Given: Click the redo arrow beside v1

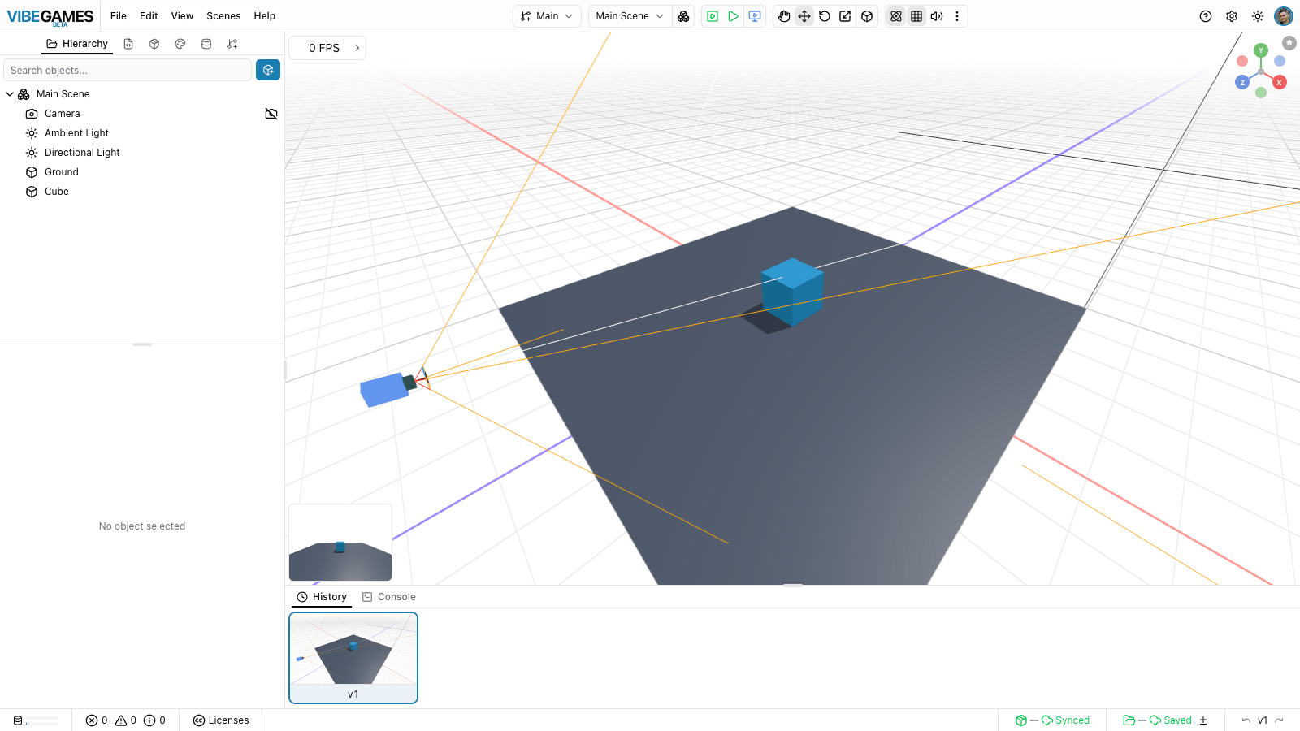Looking at the screenshot, I should [x=1280, y=720].
